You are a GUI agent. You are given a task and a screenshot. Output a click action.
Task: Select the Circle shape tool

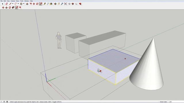21,4
